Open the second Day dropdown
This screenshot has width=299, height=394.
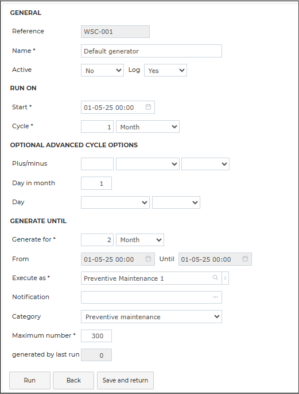click(176, 202)
